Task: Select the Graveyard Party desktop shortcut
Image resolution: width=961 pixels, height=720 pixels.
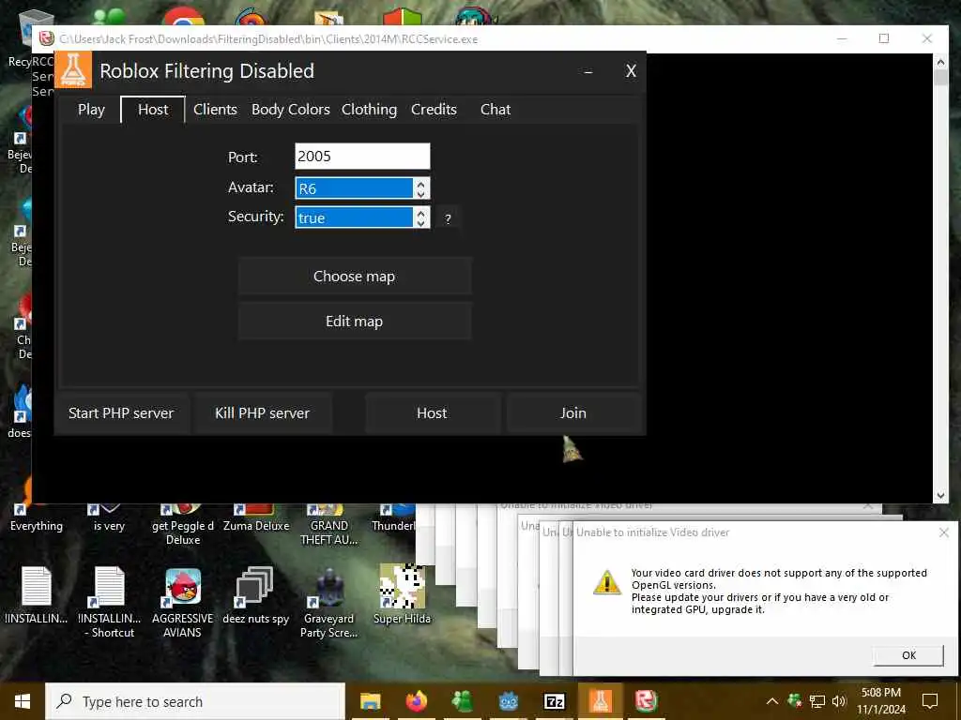Action: (328, 603)
